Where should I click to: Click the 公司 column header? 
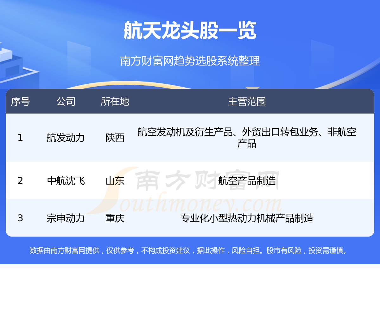pyautogui.click(x=66, y=101)
